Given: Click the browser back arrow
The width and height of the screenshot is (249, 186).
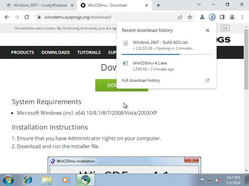Looking at the screenshot, I should pyautogui.click(x=7, y=17).
